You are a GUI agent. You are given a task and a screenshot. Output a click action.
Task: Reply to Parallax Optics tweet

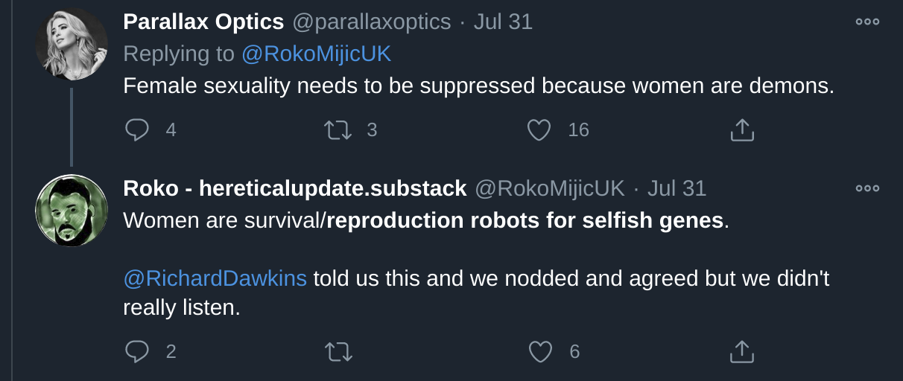point(137,130)
